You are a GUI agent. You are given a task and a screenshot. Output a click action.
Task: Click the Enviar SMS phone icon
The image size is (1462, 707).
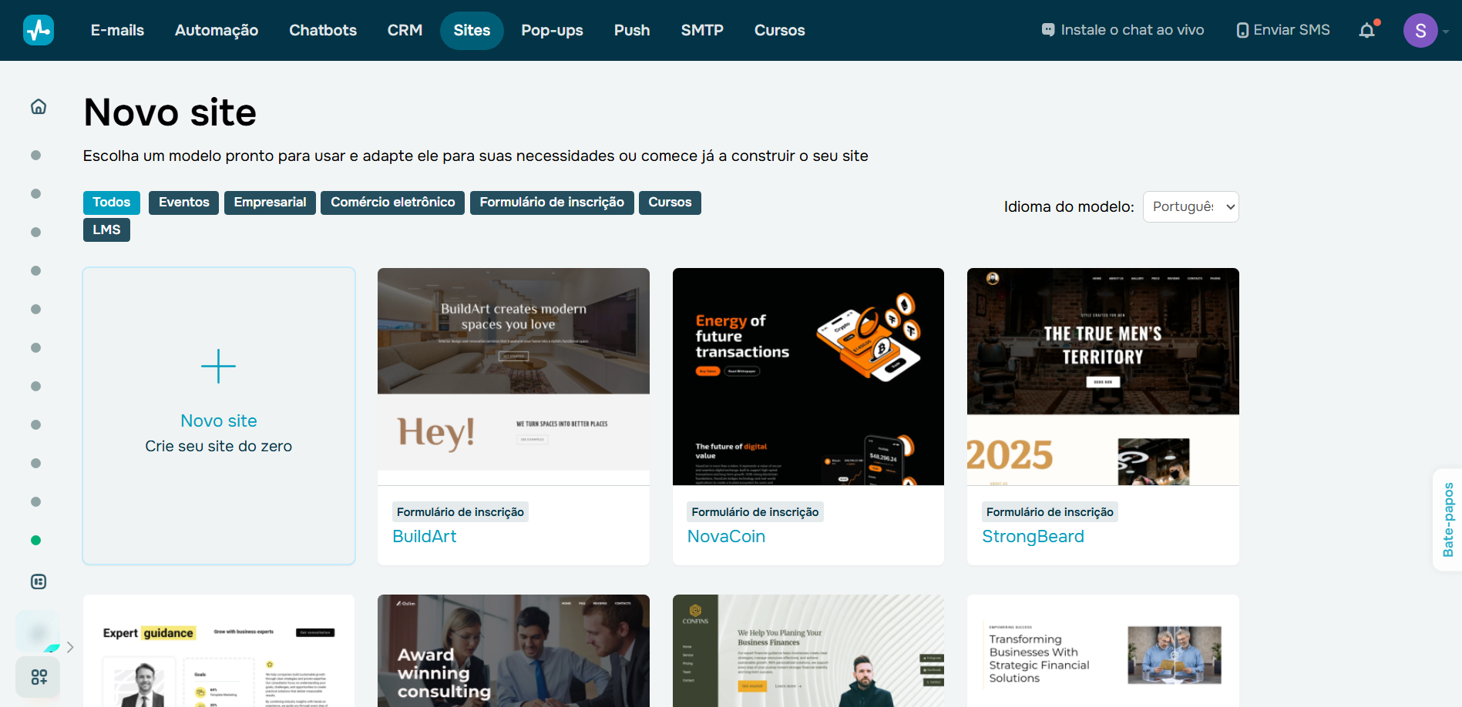point(1243,29)
